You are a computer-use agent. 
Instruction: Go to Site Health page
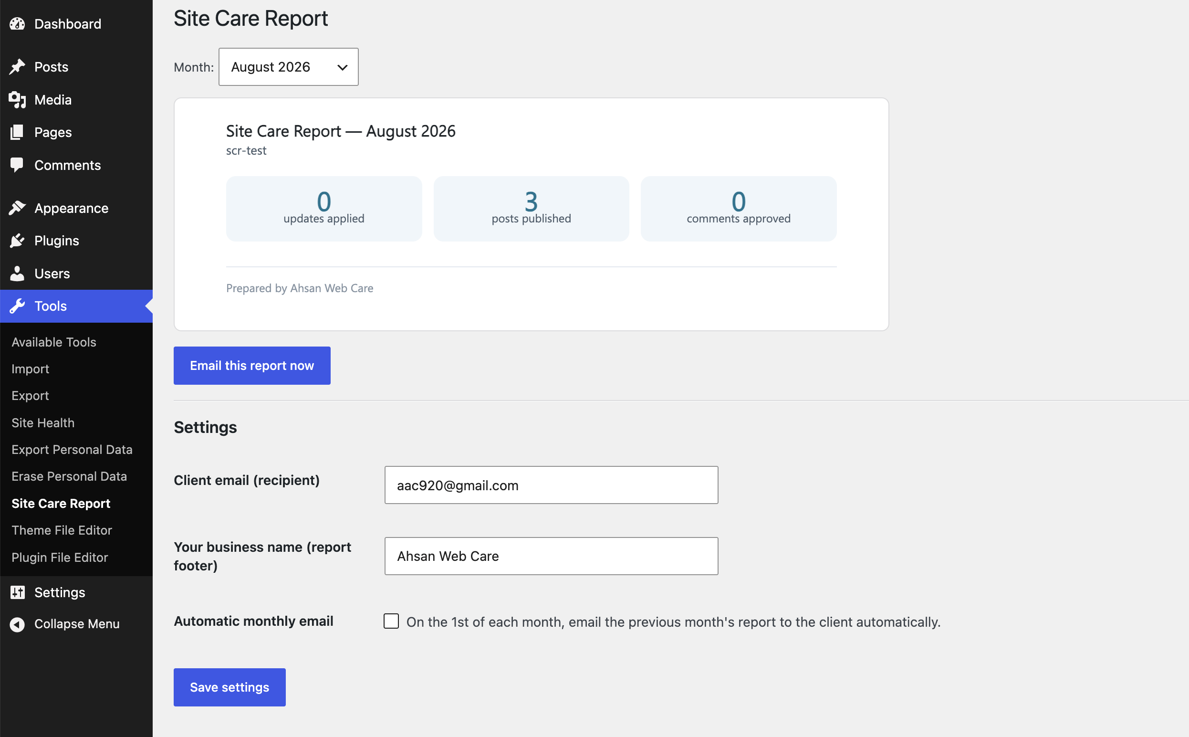[x=43, y=422]
